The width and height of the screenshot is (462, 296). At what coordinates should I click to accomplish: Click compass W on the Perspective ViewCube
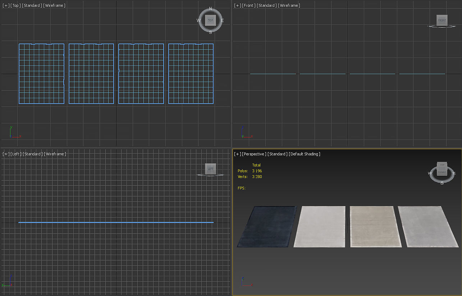click(430, 173)
